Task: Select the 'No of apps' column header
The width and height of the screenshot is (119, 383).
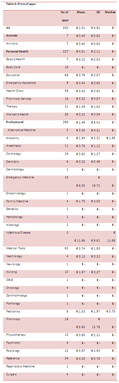Action: pos(64,16)
